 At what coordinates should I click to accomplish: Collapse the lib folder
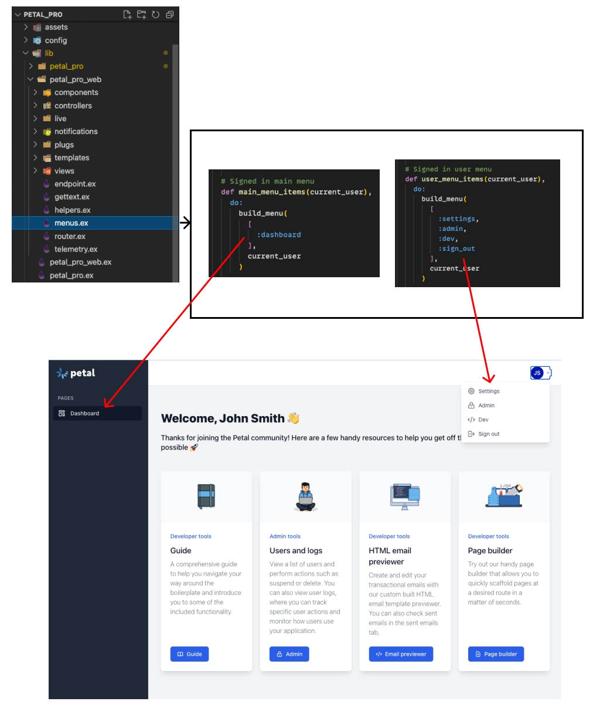(49, 53)
